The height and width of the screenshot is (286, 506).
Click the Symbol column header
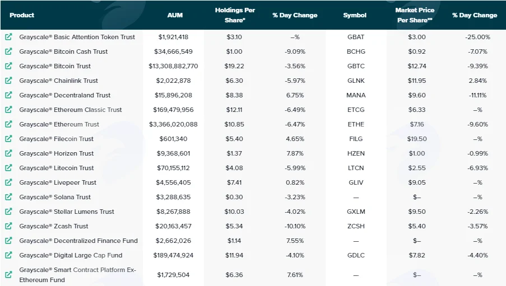pyautogui.click(x=355, y=15)
